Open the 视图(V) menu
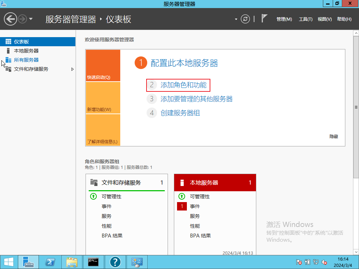The image size is (359, 269). (x=325, y=19)
